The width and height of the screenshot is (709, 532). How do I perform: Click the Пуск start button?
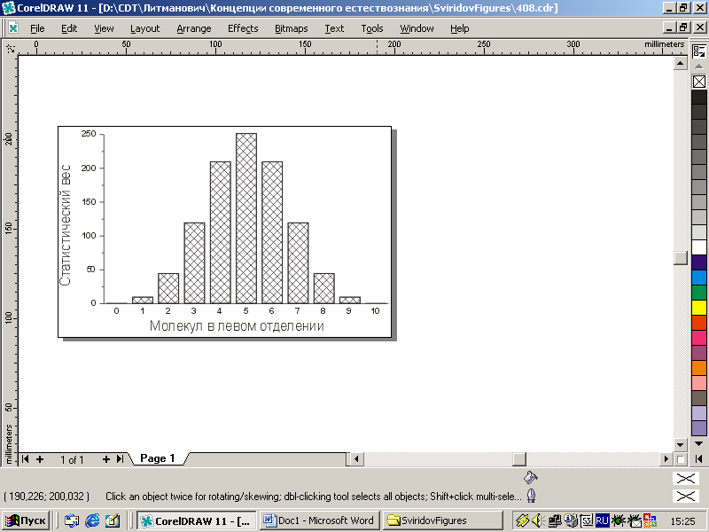[x=27, y=520]
